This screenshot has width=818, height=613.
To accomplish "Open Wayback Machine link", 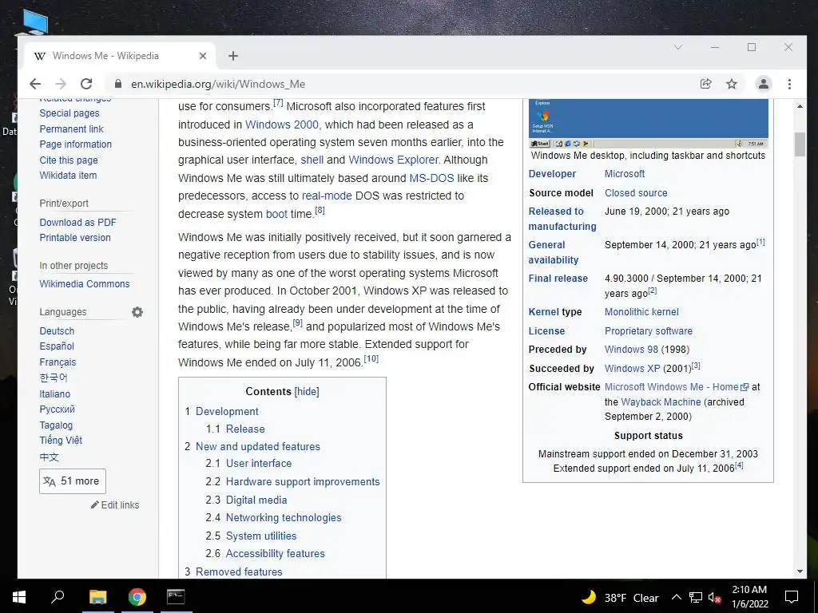I will 661,402.
